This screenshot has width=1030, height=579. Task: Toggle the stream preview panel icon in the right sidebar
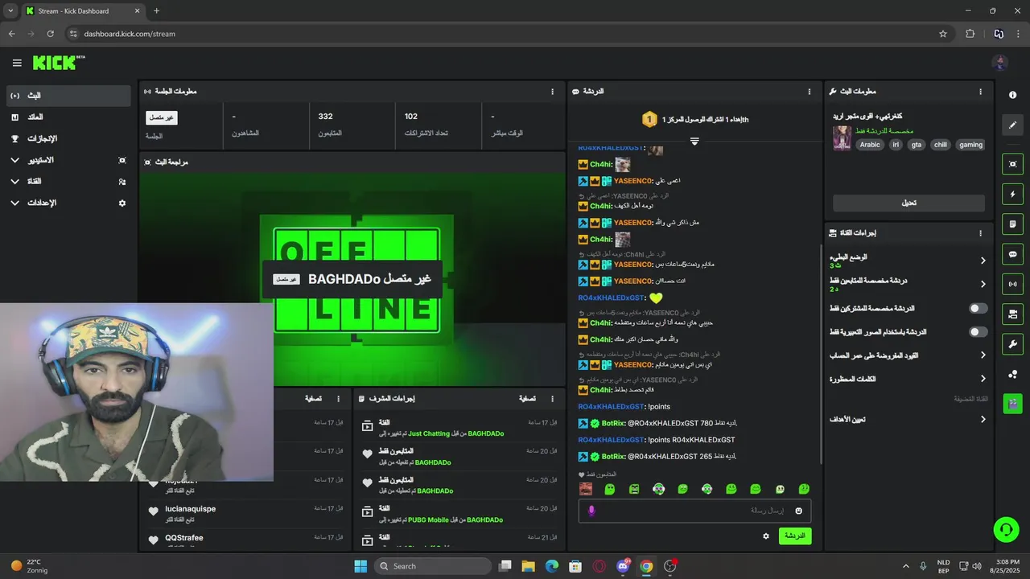tap(1012, 164)
